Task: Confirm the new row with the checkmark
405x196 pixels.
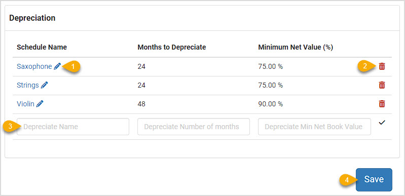Action: click(x=382, y=123)
